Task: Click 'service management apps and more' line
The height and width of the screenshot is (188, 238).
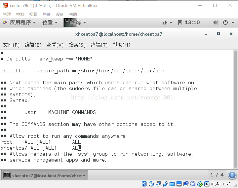Action: (x=54, y=160)
